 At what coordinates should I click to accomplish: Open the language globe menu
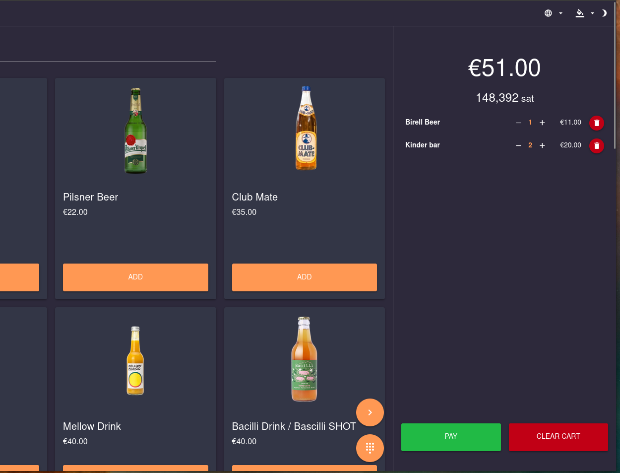tap(548, 13)
